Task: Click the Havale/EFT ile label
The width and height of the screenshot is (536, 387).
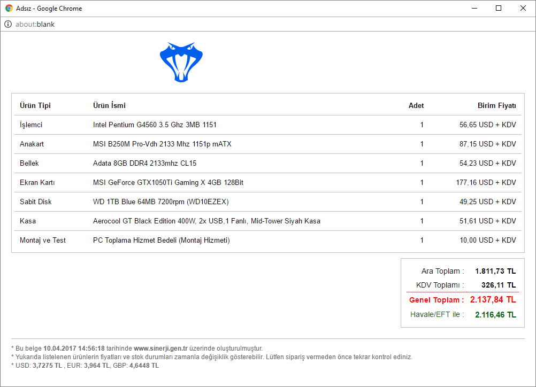Action: 437,315
